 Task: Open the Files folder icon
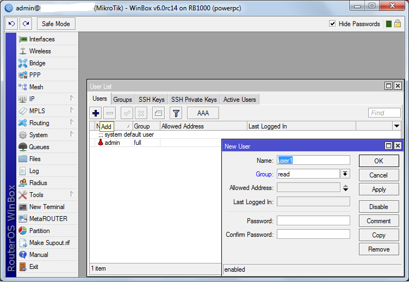point(23,159)
